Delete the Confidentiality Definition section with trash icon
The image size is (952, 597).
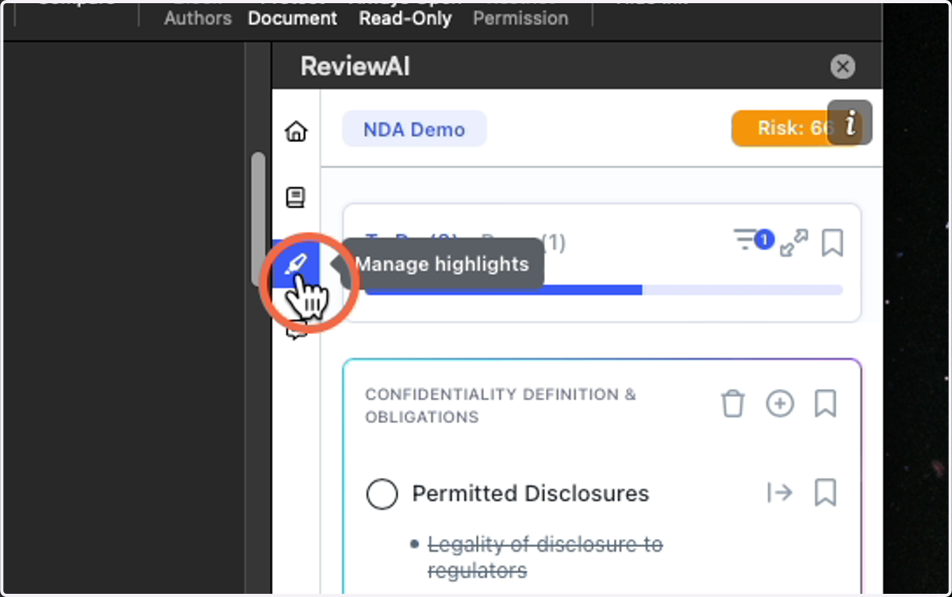click(732, 404)
